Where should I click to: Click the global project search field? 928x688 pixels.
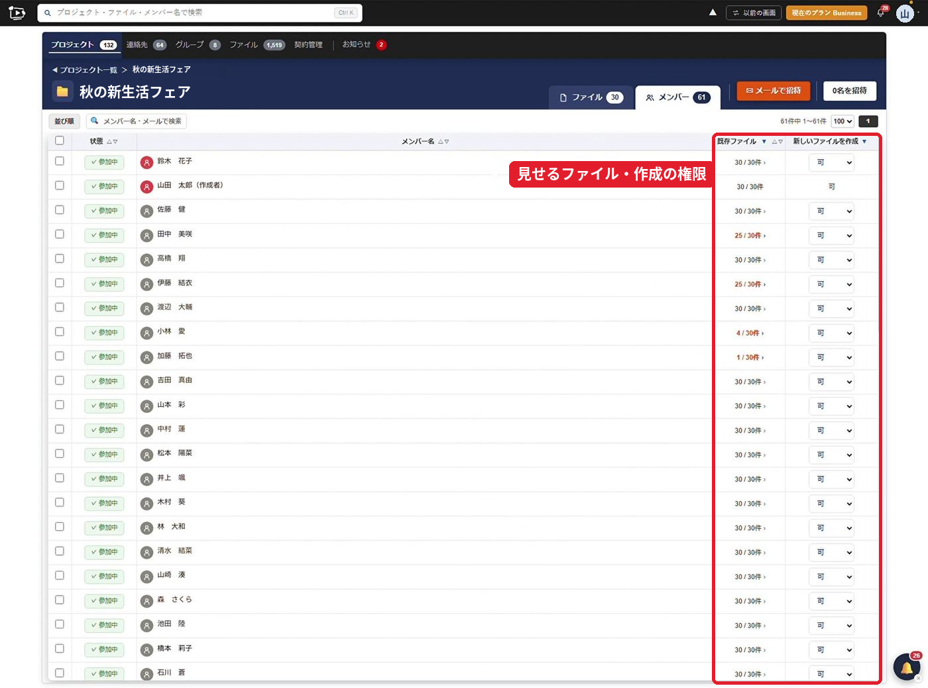pos(200,13)
